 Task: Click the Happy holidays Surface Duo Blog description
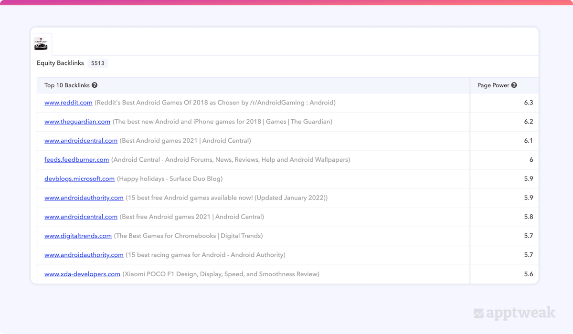click(x=170, y=179)
